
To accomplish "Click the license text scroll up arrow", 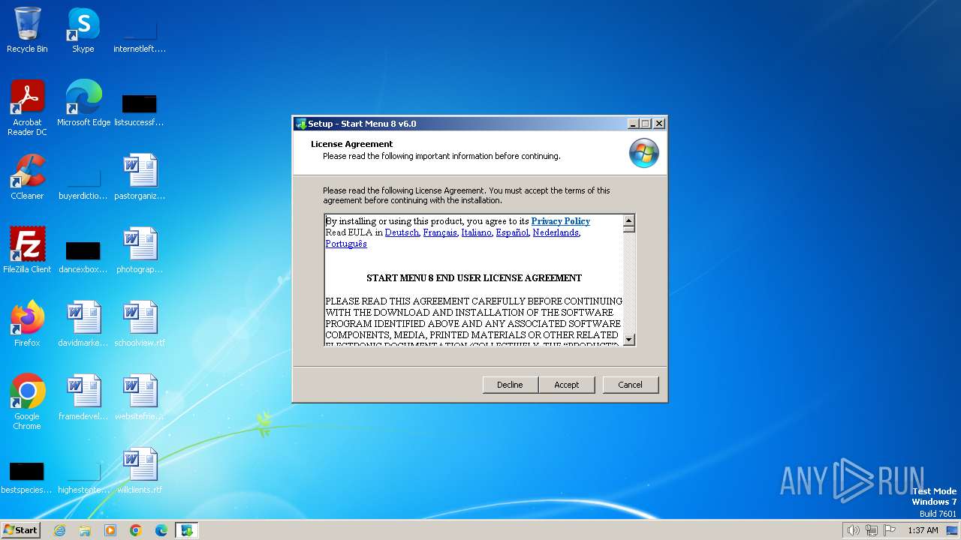I will tap(629, 220).
